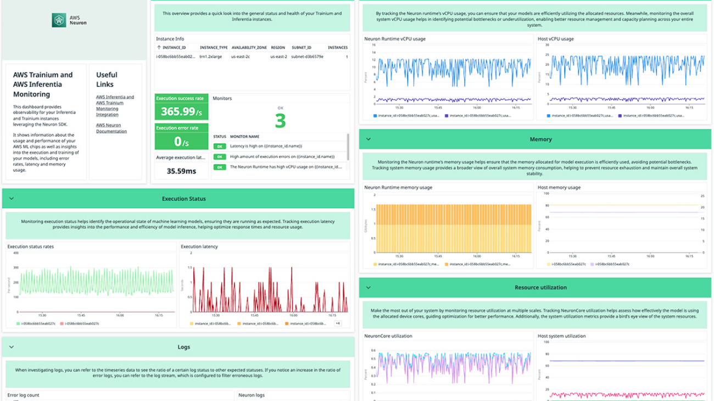Click the lavender legend swatch under Host memory usage

[592, 264]
